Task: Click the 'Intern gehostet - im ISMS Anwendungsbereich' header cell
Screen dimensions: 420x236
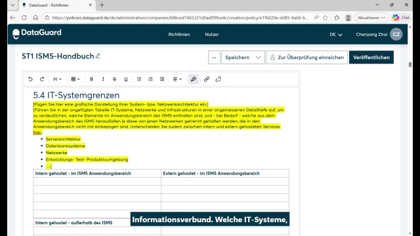Action: pyautogui.click(x=97, y=173)
